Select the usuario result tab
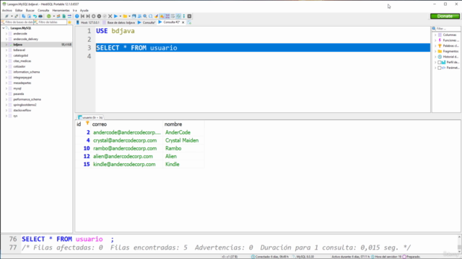 click(x=90, y=117)
